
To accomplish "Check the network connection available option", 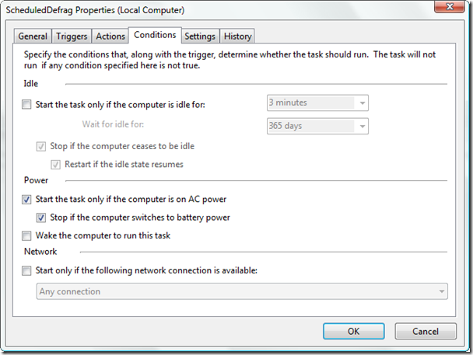I will point(26,270).
